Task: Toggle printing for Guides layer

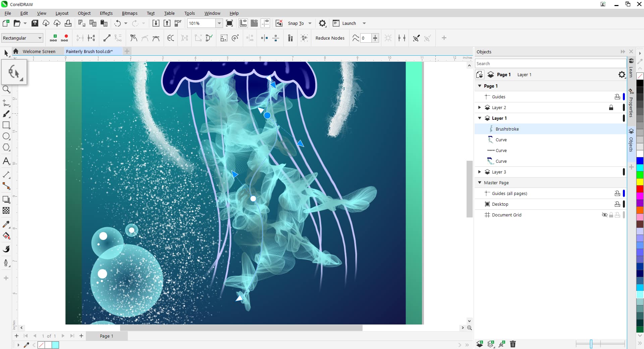Action: coord(617,97)
